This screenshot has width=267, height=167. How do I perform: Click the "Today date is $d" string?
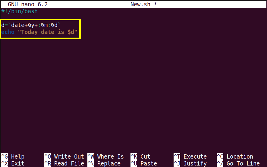pos(48,32)
